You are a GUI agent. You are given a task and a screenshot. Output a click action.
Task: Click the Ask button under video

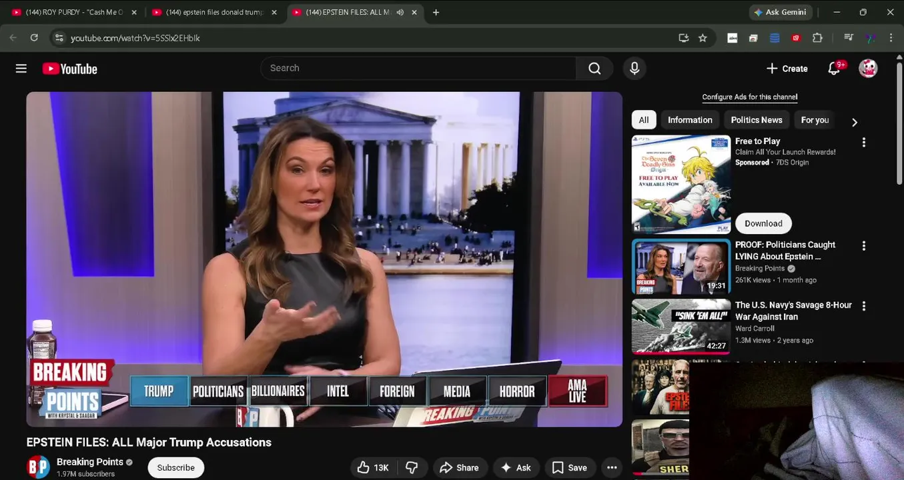pyautogui.click(x=516, y=467)
